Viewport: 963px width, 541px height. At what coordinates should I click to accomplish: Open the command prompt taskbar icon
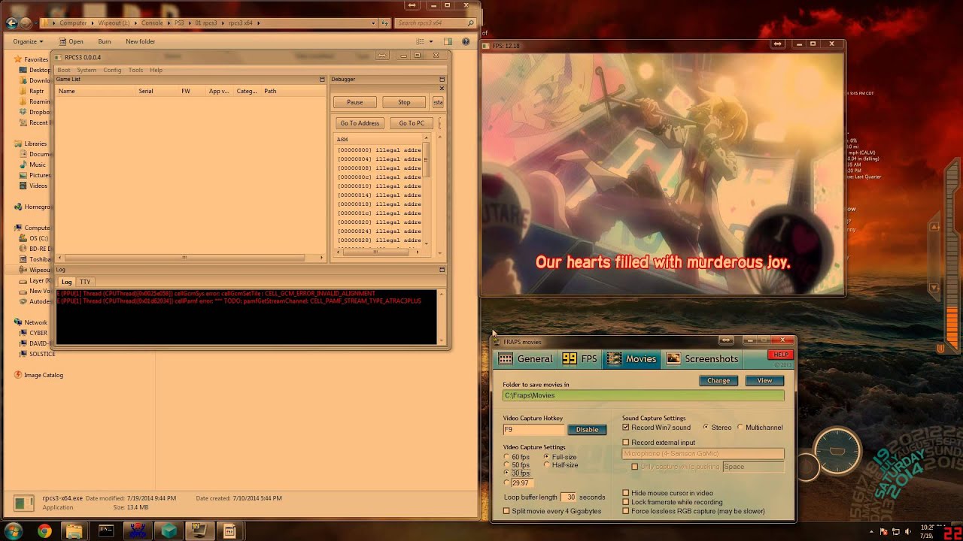[x=106, y=531]
